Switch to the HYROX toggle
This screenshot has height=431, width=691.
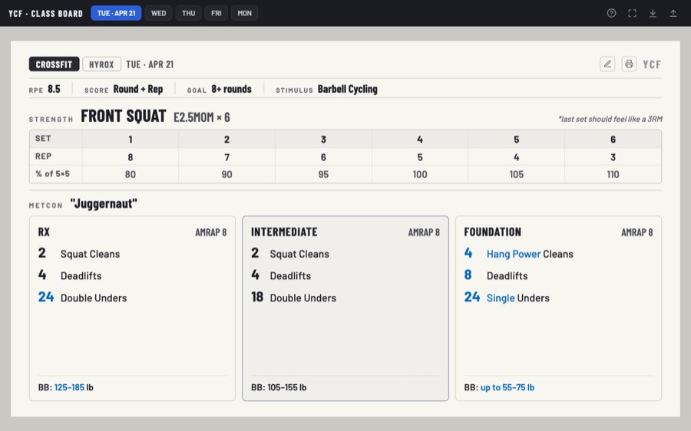(101, 64)
